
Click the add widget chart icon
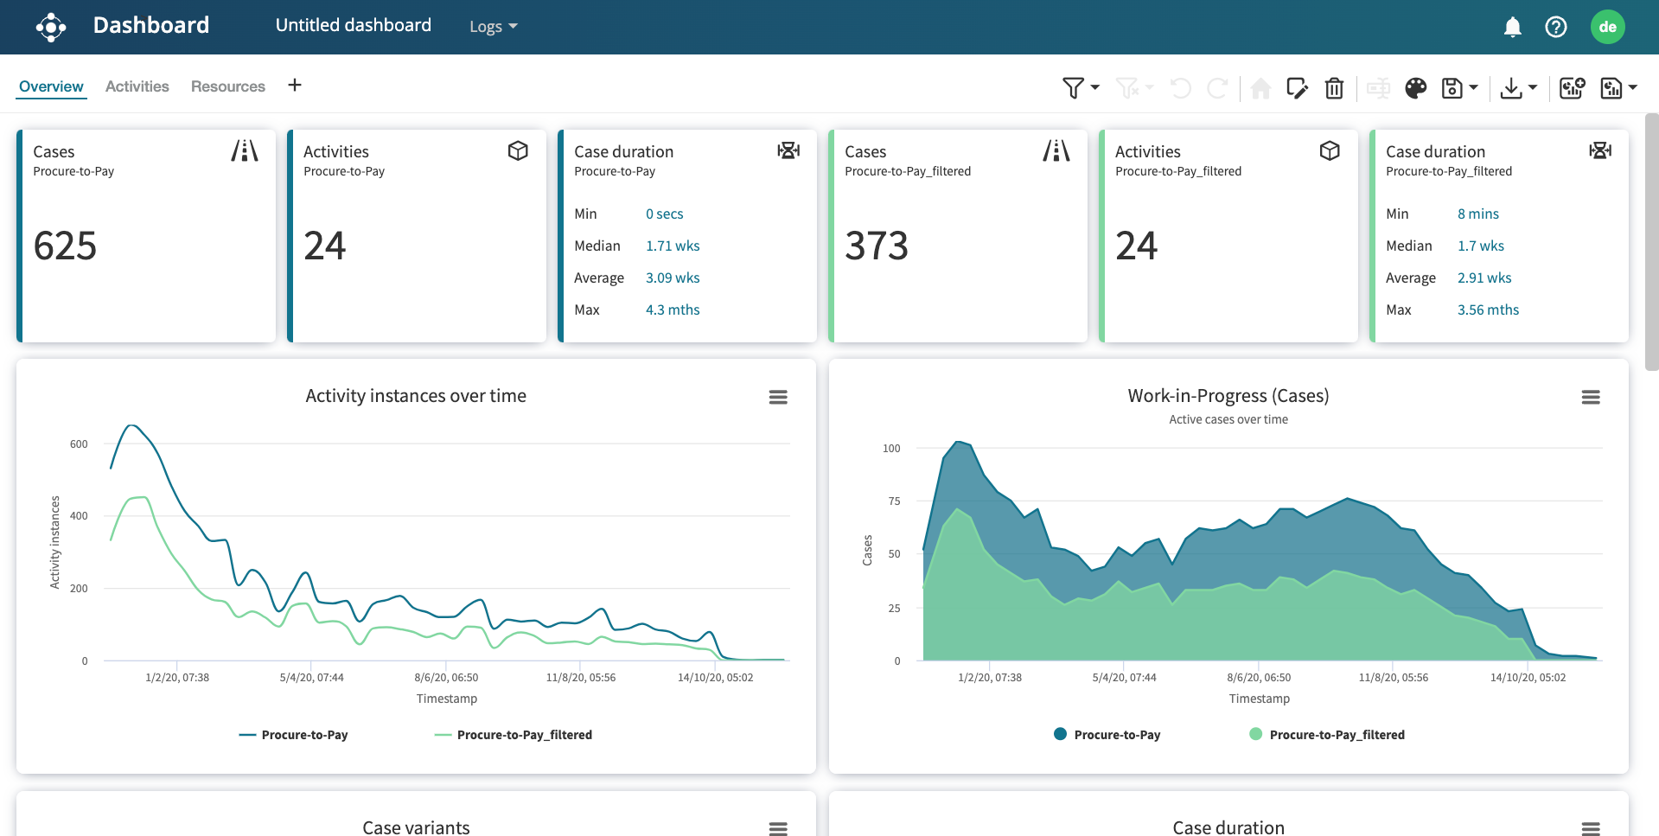pos(1571,87)
